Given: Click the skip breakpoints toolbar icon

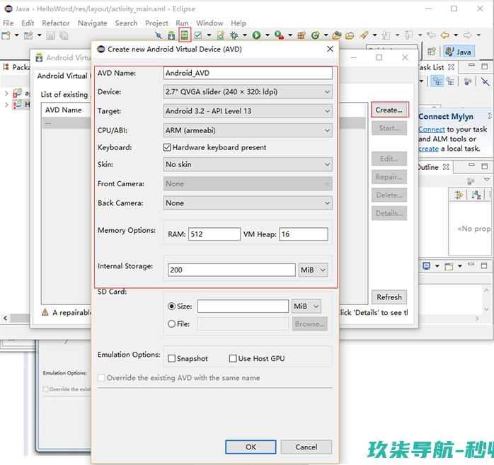Looking at the screenshot, I should (x=159, y=35).
